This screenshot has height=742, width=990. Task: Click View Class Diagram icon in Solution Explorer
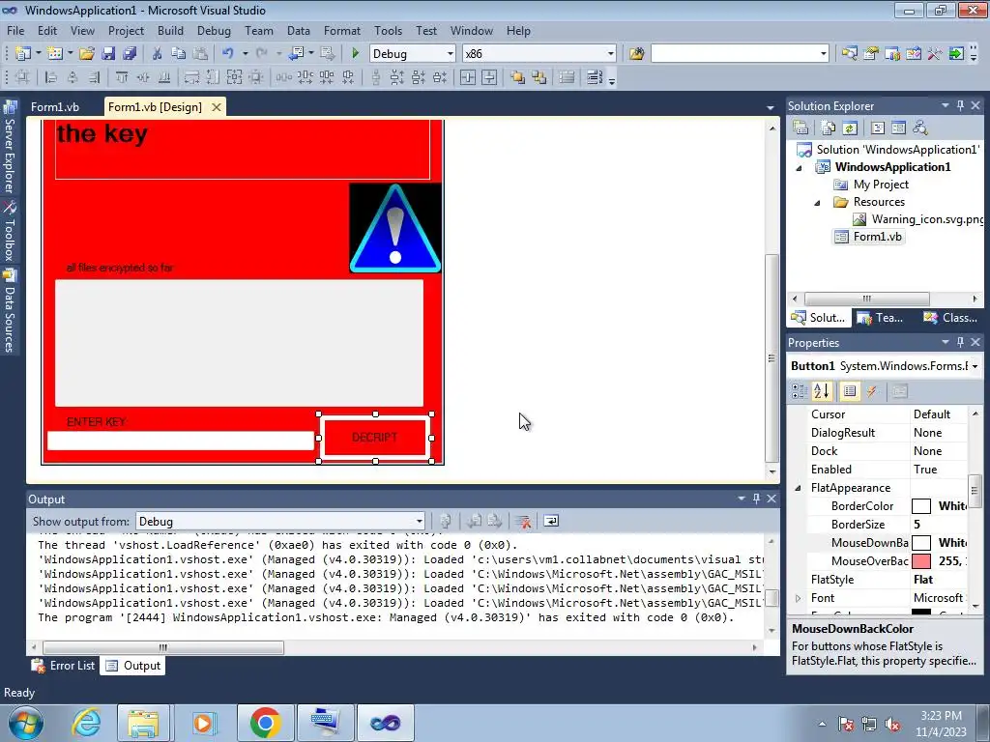(x=920, y=128)
